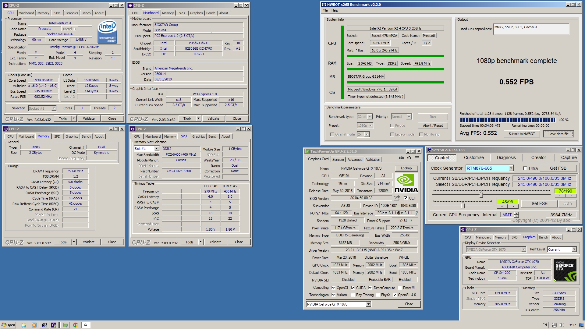Switch to the Diagnosis tab in SetFSB
Screen dimensions: 585x329
tap(506, 157)
